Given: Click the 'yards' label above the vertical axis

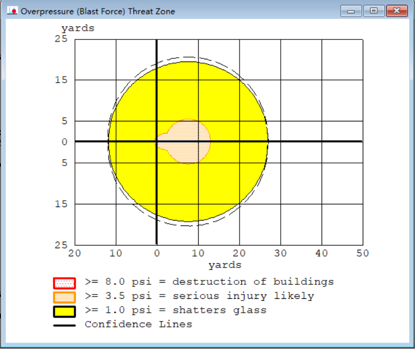Looking at the screenshot, I should pyautogui.click(x=78, y=29).
